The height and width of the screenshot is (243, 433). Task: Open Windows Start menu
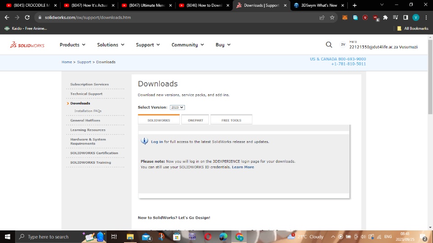(x=8, y=237)
